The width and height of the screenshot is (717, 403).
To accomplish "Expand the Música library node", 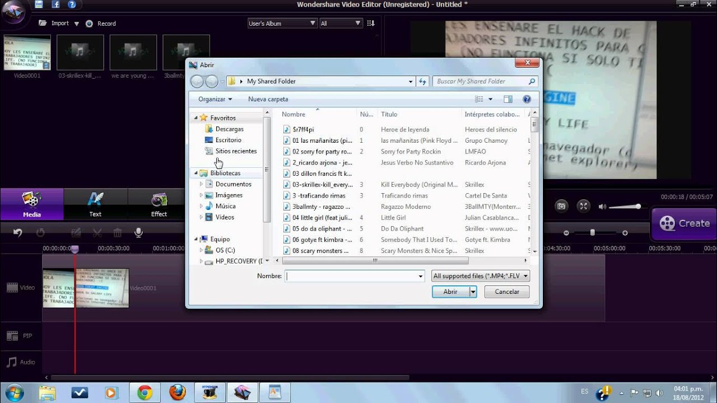I will click(x=201, y=206).
